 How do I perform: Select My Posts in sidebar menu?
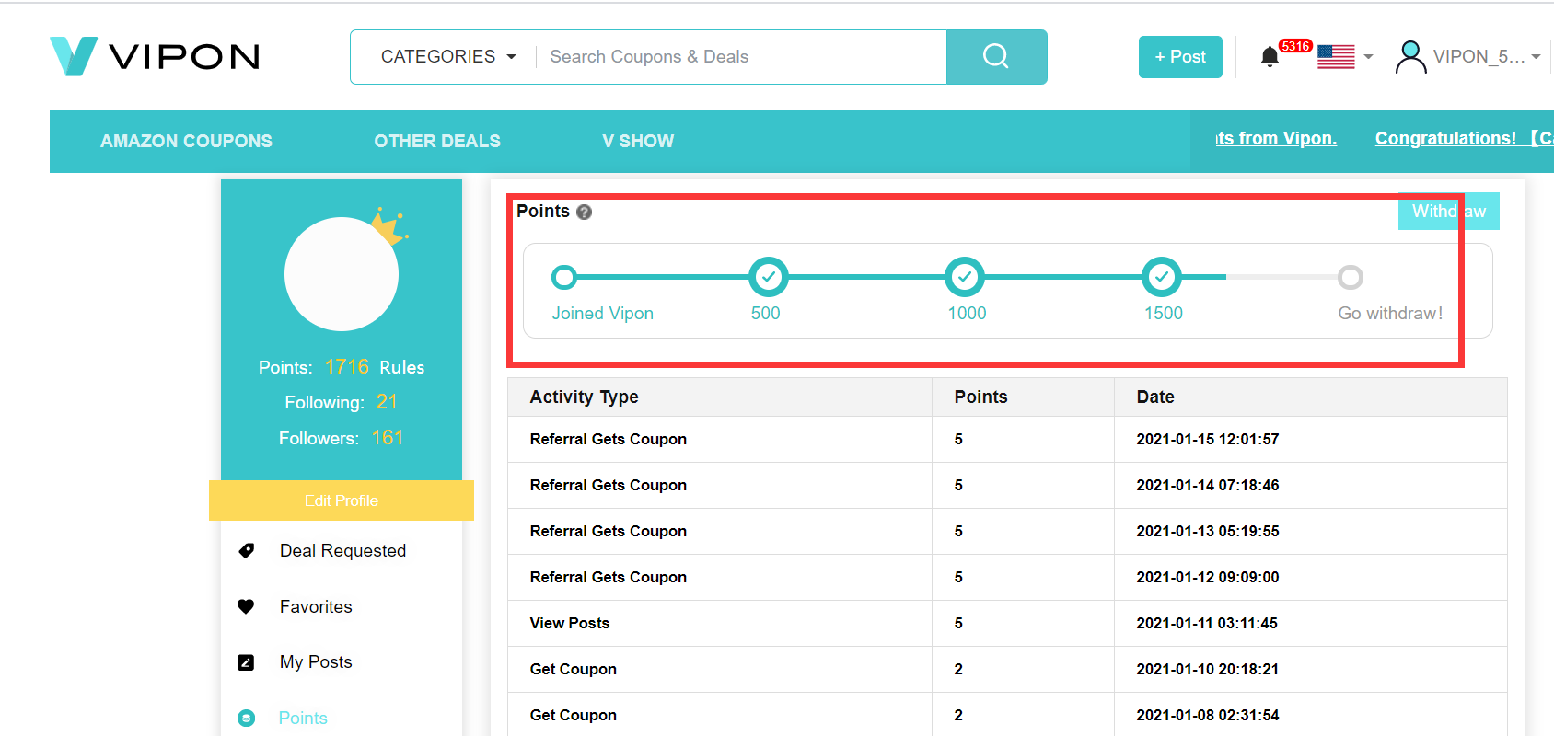(316, 662)
